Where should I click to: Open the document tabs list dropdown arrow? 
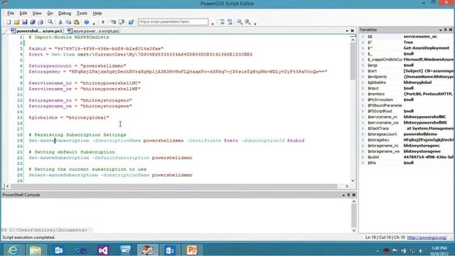pos(347,31)
